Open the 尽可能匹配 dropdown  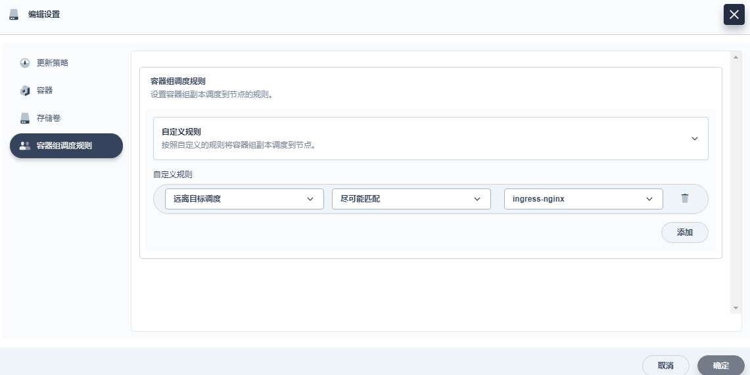click(x=411, y=199)
